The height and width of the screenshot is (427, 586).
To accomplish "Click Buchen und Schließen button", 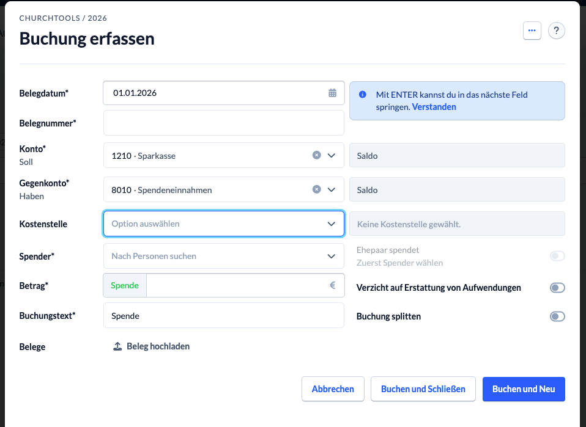I will (x=423, y=389).
